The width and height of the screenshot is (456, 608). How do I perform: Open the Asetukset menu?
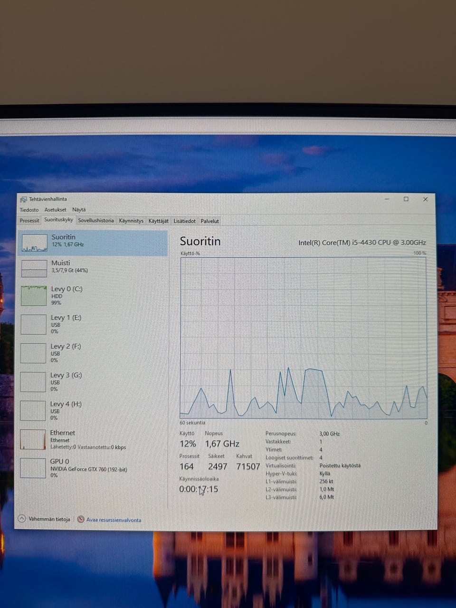coord(56,209)
